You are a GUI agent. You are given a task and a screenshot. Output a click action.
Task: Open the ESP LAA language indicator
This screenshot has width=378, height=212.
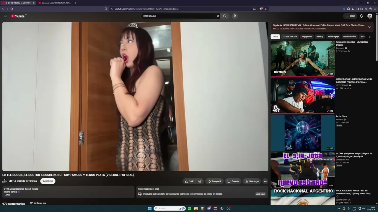354,208
